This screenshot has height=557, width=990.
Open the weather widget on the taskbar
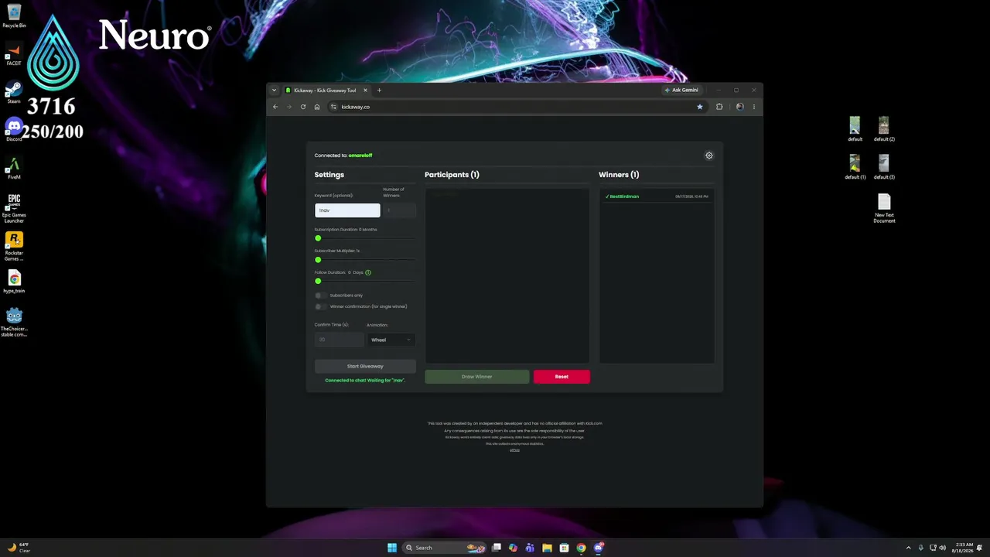19,548
